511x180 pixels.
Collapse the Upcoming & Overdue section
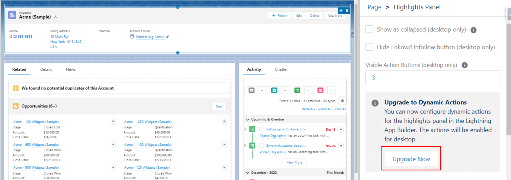[248, 119]
